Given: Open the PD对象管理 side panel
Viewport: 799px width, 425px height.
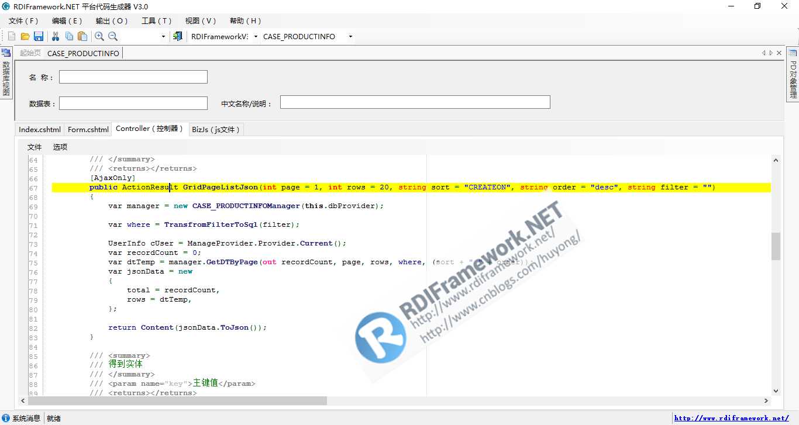Looking at the screenshot, I should pos(793,74).
